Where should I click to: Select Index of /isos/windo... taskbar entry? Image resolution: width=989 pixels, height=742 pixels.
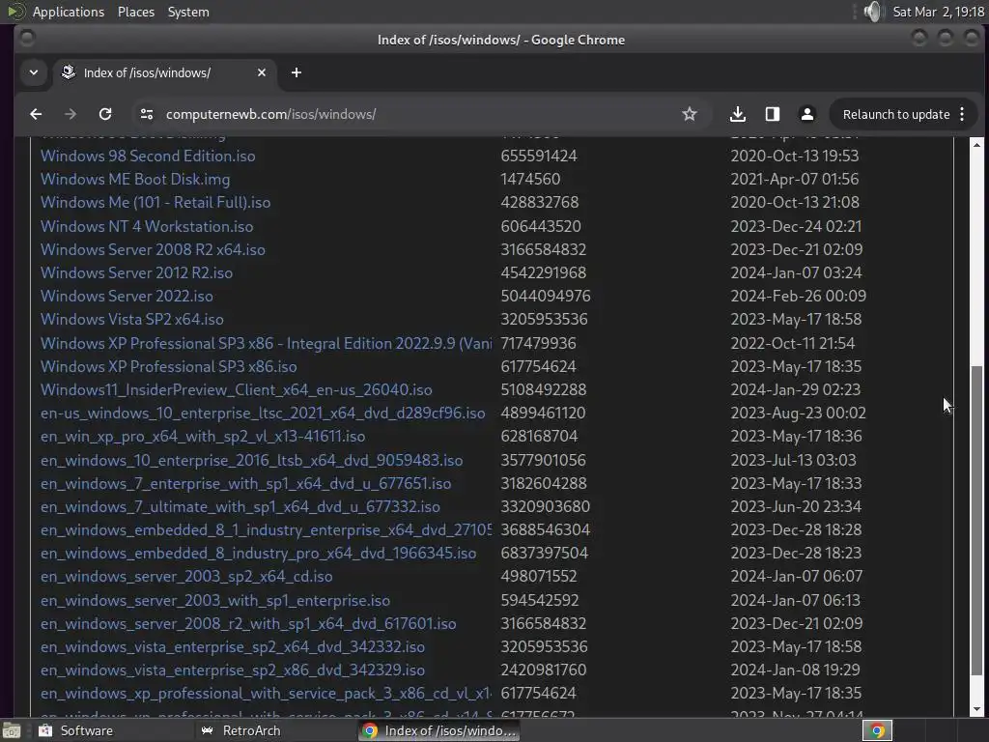coord(439,730)
